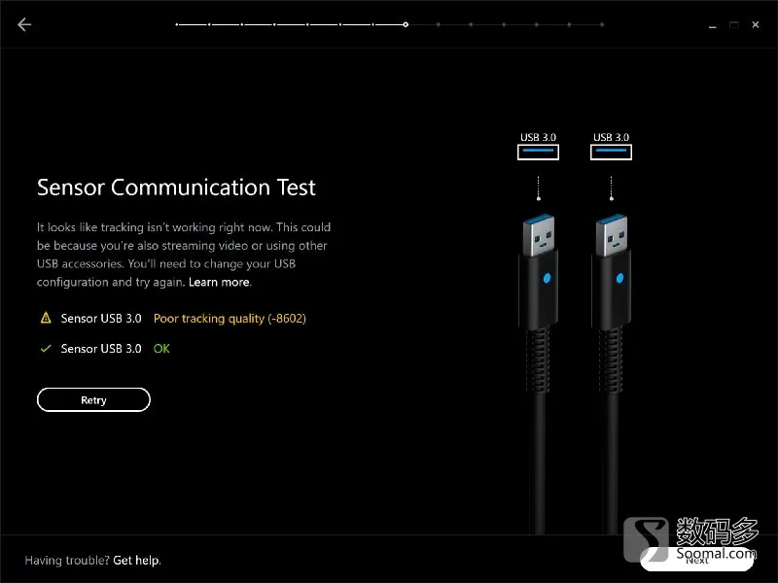Retry the sensor communication test

93,399
